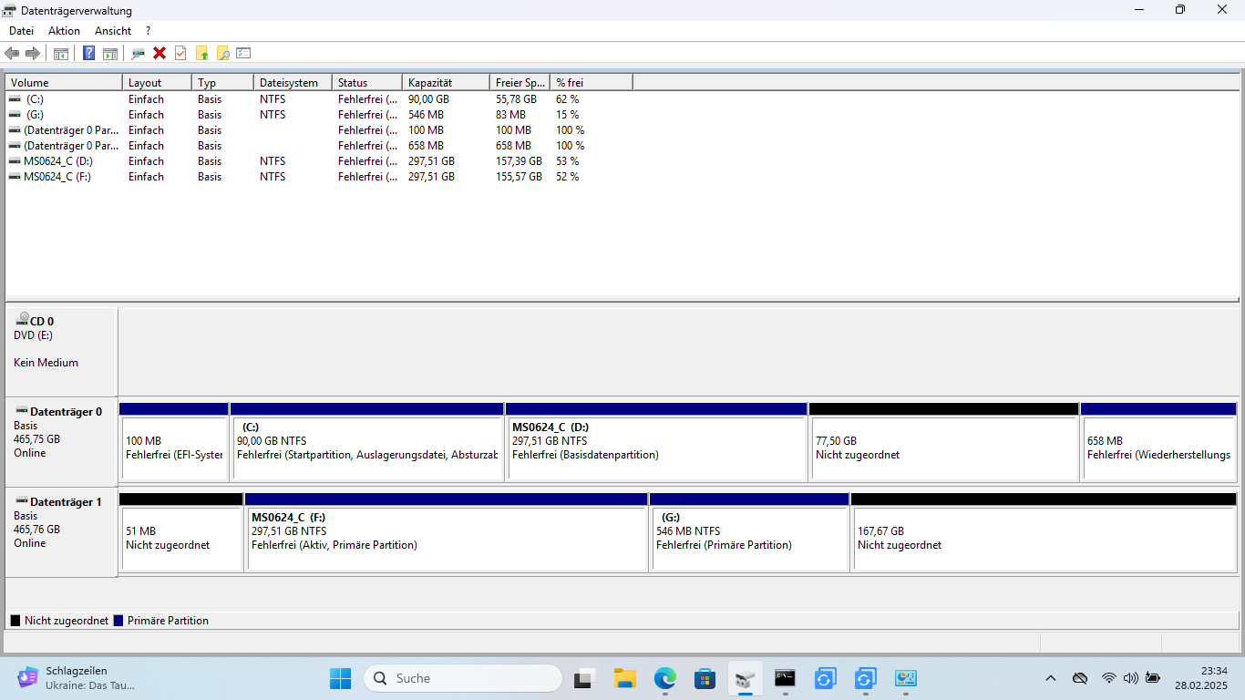Sort by the Freier Sp... column header
The image size is (1245, 700).
(520, 82)
